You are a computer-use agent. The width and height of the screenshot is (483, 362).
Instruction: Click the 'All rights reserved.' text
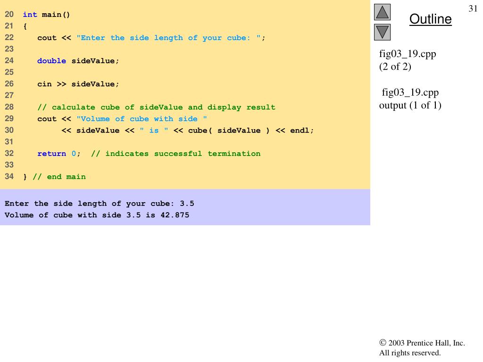(410, 353)
